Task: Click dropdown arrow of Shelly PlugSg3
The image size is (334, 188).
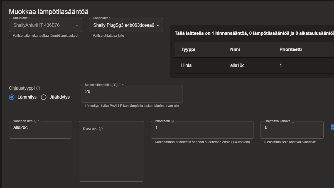Action: [158, 25]
